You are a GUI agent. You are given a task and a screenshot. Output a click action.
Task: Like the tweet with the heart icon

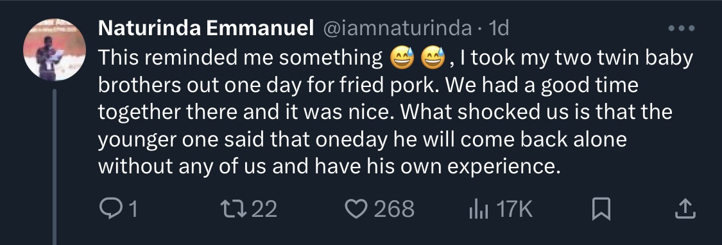coord(355,209)
